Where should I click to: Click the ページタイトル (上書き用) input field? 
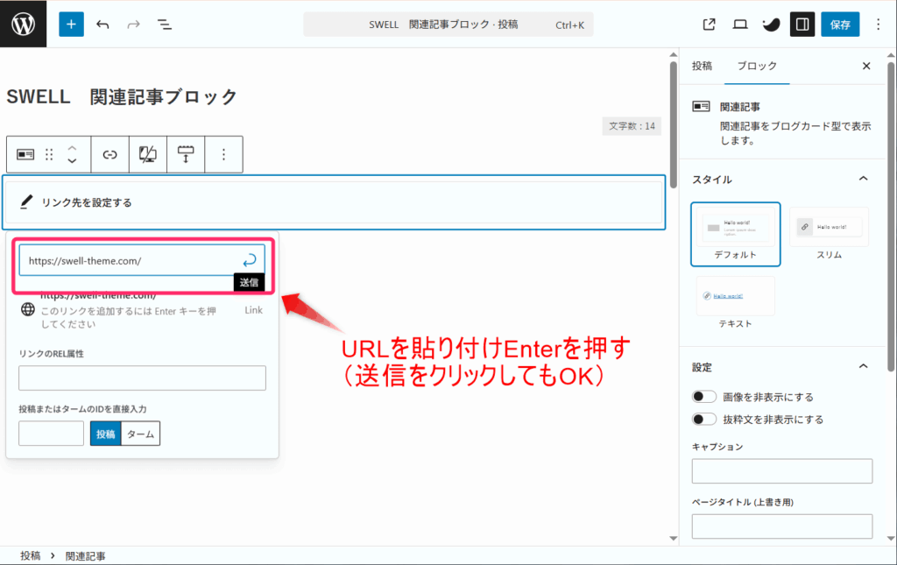point(782,526)
